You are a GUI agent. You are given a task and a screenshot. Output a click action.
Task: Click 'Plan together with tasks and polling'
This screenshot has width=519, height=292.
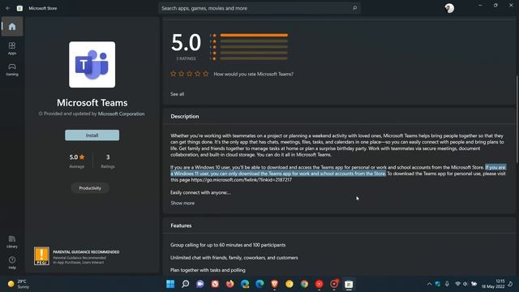[x=208, y=270]
